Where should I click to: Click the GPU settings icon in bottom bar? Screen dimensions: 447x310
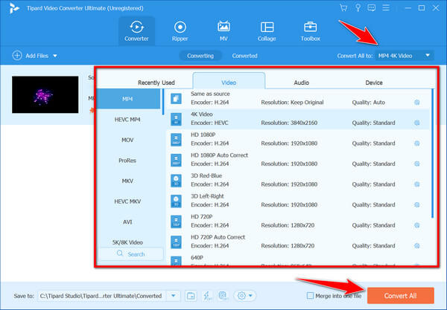(223, 296)
